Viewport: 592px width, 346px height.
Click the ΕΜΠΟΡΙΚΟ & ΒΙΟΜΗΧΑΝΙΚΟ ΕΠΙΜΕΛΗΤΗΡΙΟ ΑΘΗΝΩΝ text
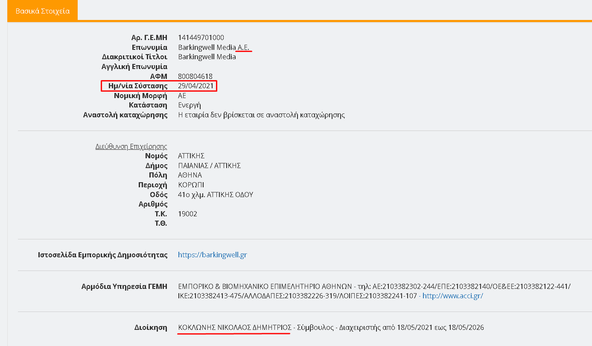point(264,286)
